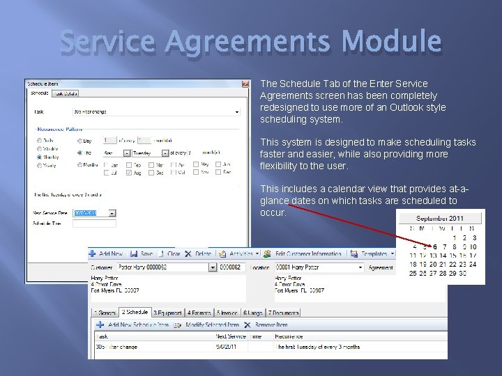Click the Clear page icon
This screenshot has width=502, height=376.
point(162,254)
